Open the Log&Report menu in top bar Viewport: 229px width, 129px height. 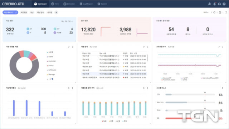point(86,4)
